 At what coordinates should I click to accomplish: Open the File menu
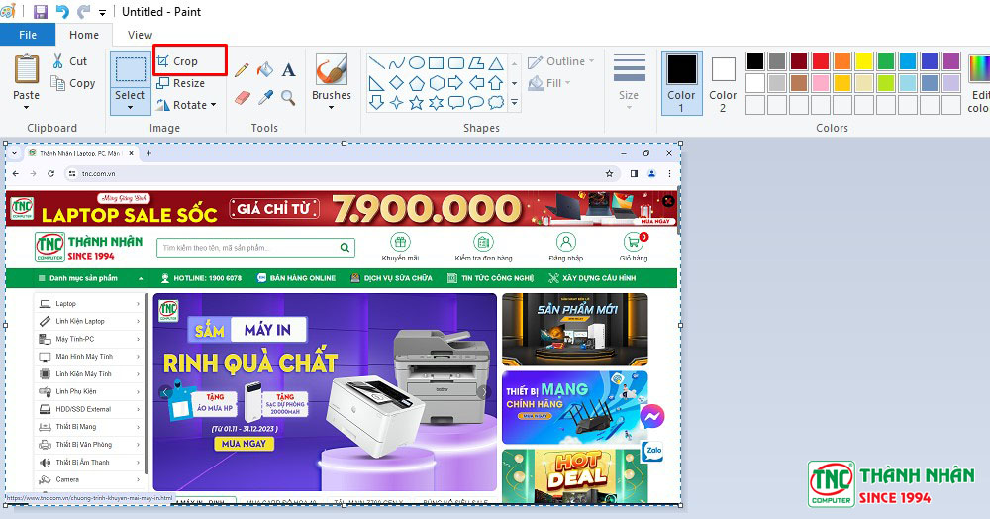pyautogui.click(x=28, y=35)
